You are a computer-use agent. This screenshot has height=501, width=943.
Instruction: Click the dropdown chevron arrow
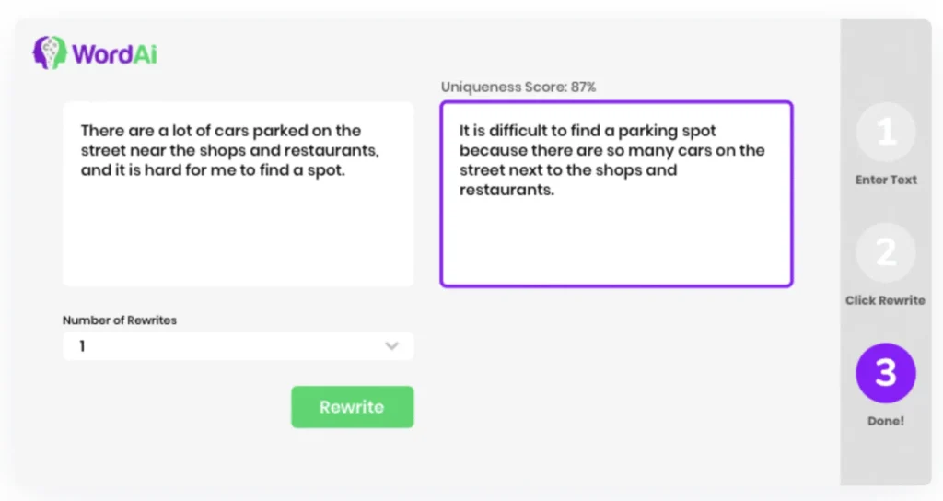pyautogui.click(x=391, y=346)
